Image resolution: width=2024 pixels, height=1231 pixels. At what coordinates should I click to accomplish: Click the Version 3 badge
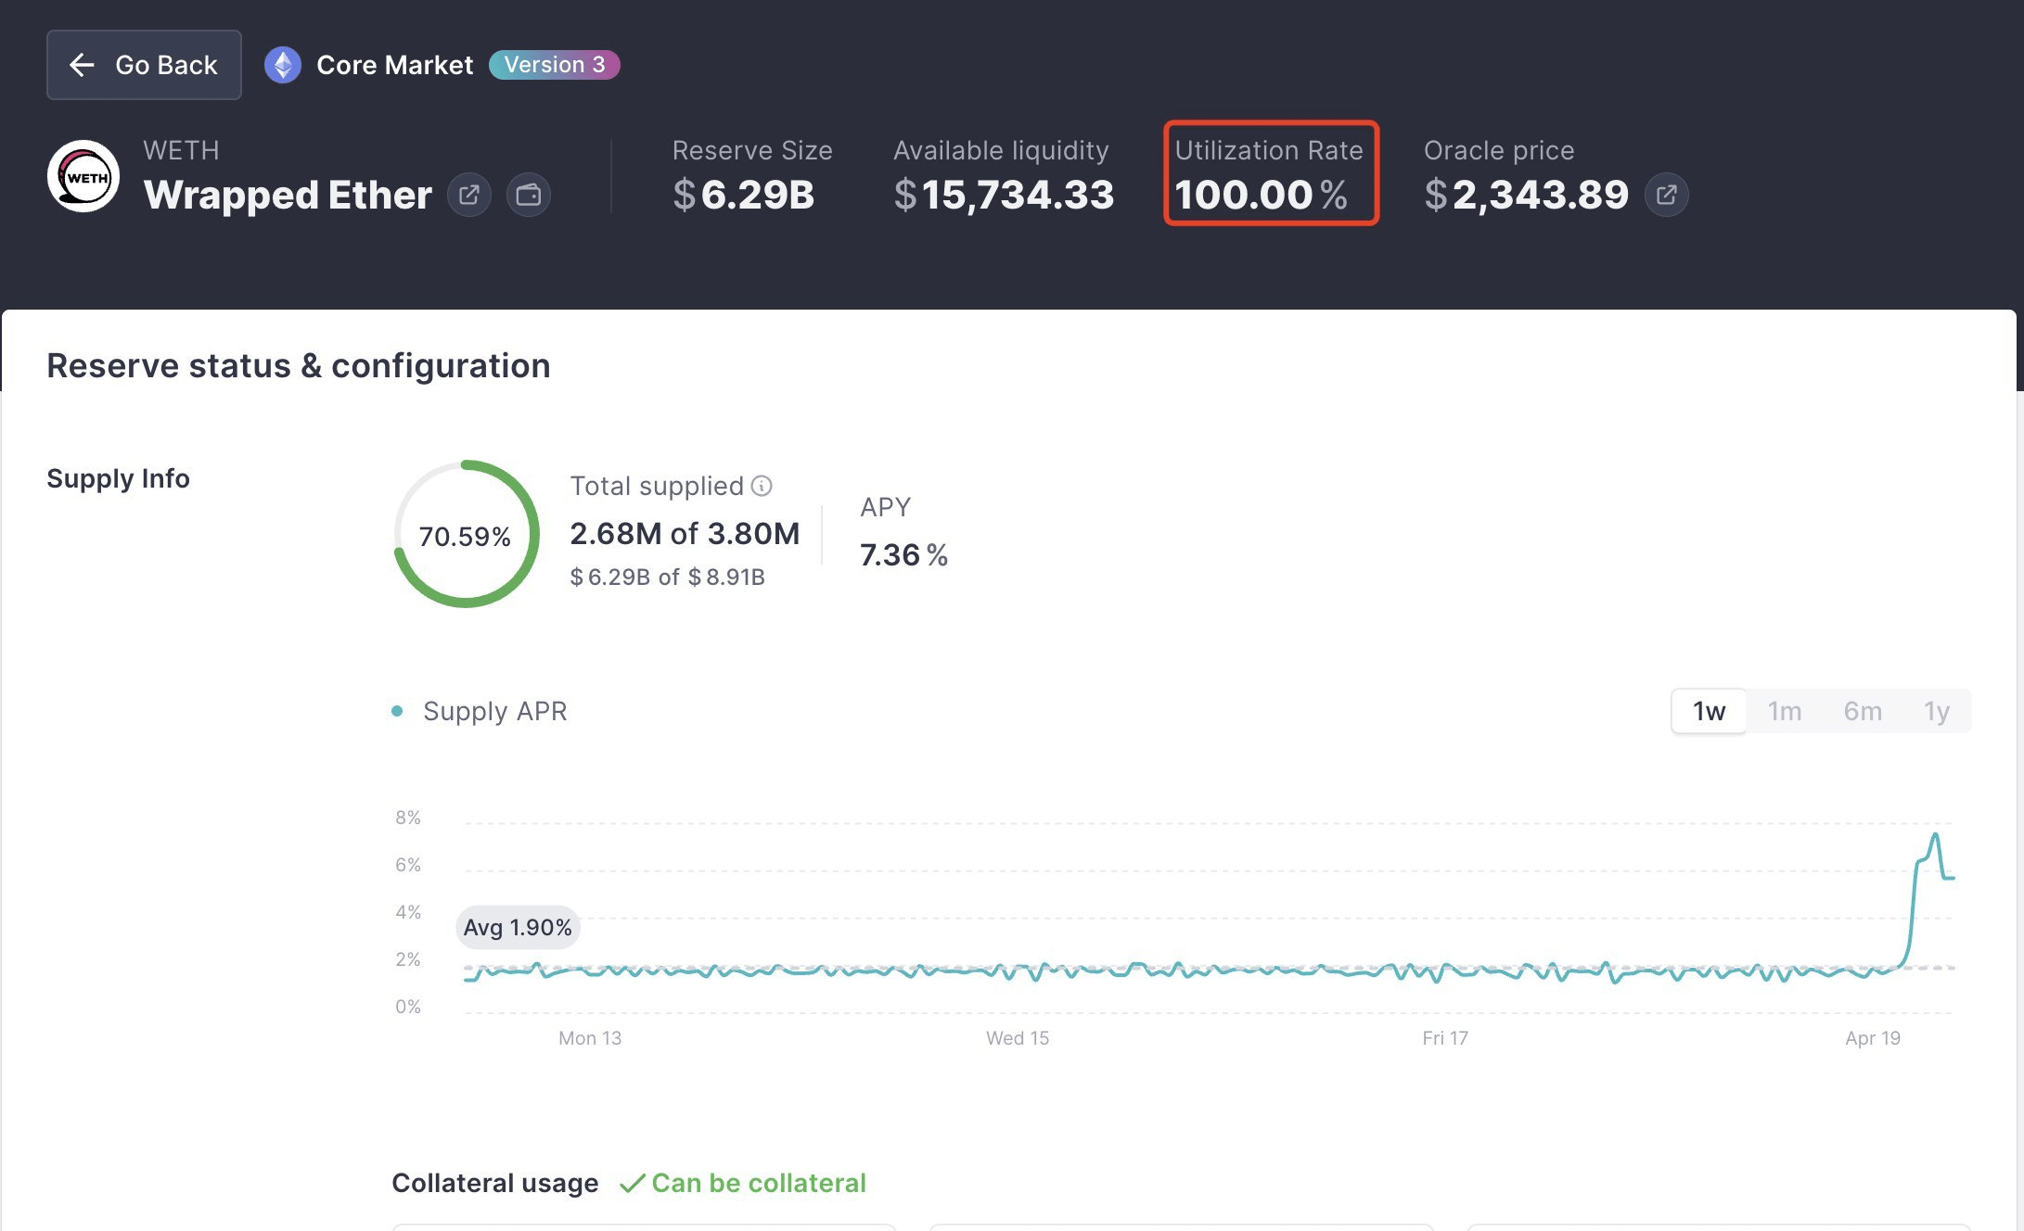(554, 65)
